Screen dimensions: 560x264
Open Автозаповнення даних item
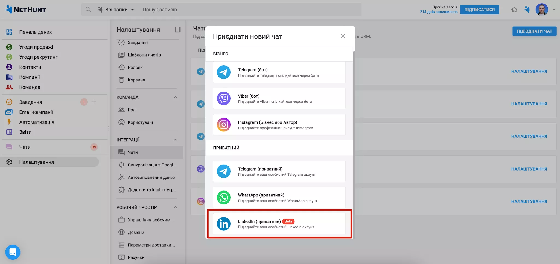point(151,178)
